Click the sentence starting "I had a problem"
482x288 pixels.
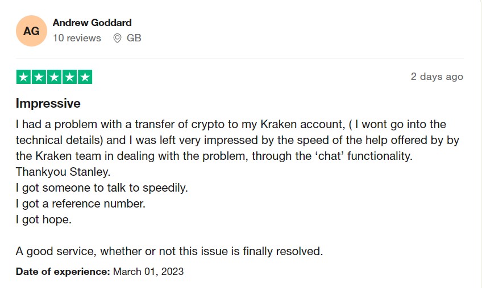tap(238, 140)
